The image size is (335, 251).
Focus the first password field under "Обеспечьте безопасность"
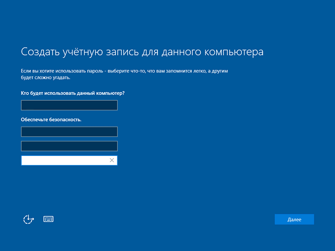pos(69,131)
